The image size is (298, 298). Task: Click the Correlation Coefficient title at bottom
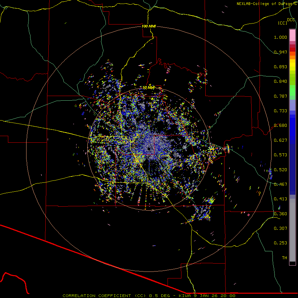click(x=149, y=296)
